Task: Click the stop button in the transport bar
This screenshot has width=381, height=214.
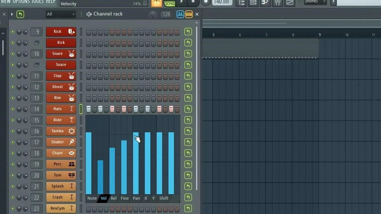Action: click(193, 2)
